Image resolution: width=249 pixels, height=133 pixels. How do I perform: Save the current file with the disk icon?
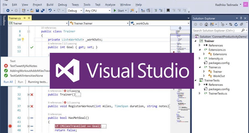(x=37, y=11)
